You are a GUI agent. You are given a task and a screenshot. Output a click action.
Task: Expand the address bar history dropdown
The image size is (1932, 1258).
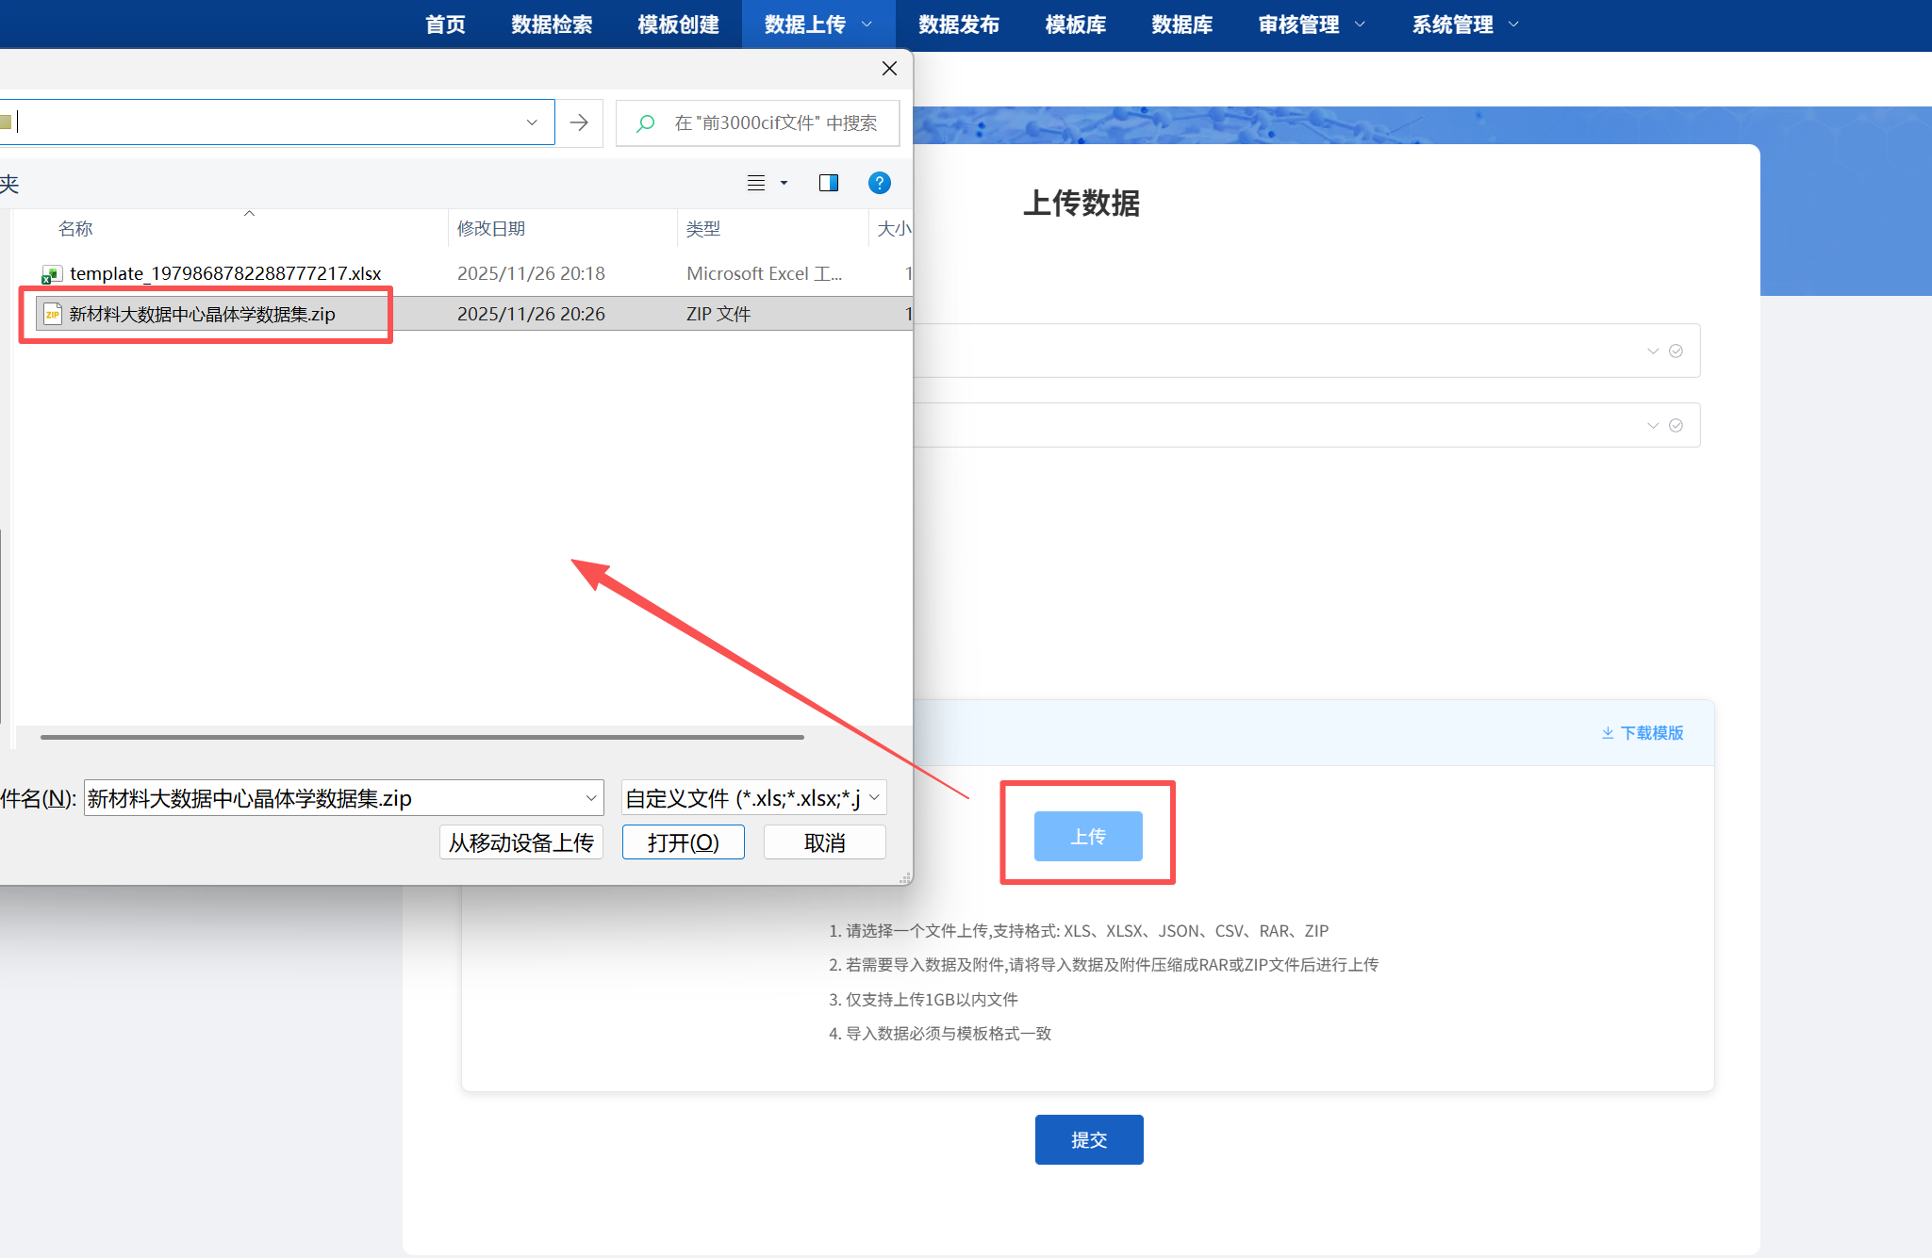pos(532,123)
